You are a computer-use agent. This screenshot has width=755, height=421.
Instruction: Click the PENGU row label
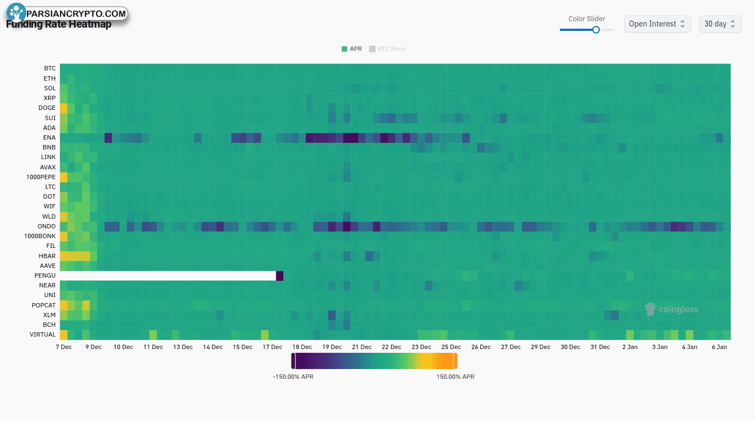(x=45, y=275)
